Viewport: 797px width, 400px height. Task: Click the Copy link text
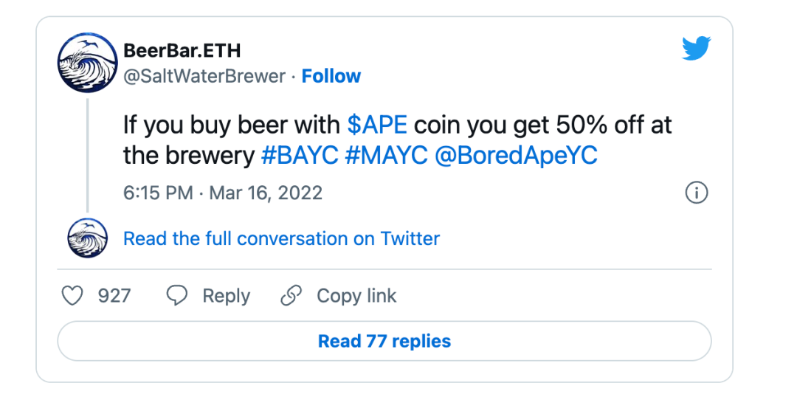tap(356, 296)
